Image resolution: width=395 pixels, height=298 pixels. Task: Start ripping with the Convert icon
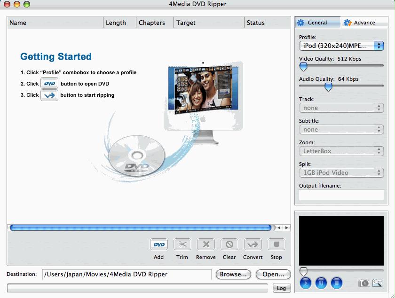pyautogui.click(x=253, y=244)
